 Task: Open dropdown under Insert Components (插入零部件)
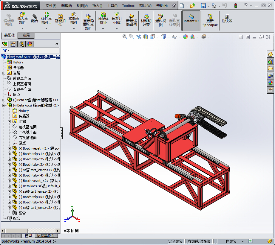(22, 29)
